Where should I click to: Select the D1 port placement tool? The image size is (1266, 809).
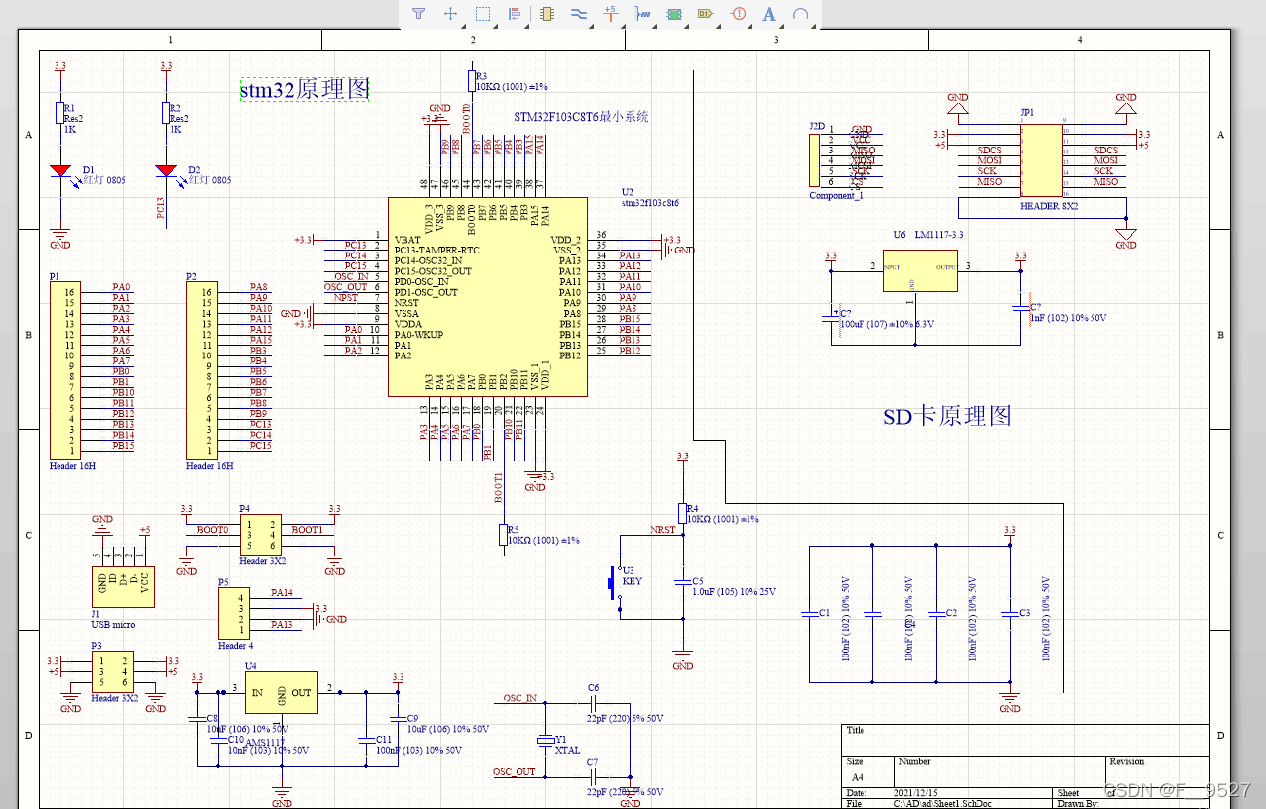click(x=705, y=14)
